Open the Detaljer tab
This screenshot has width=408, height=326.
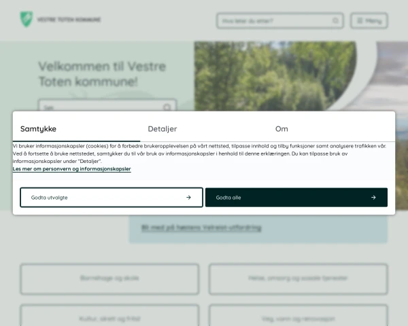tap(204, 129)
